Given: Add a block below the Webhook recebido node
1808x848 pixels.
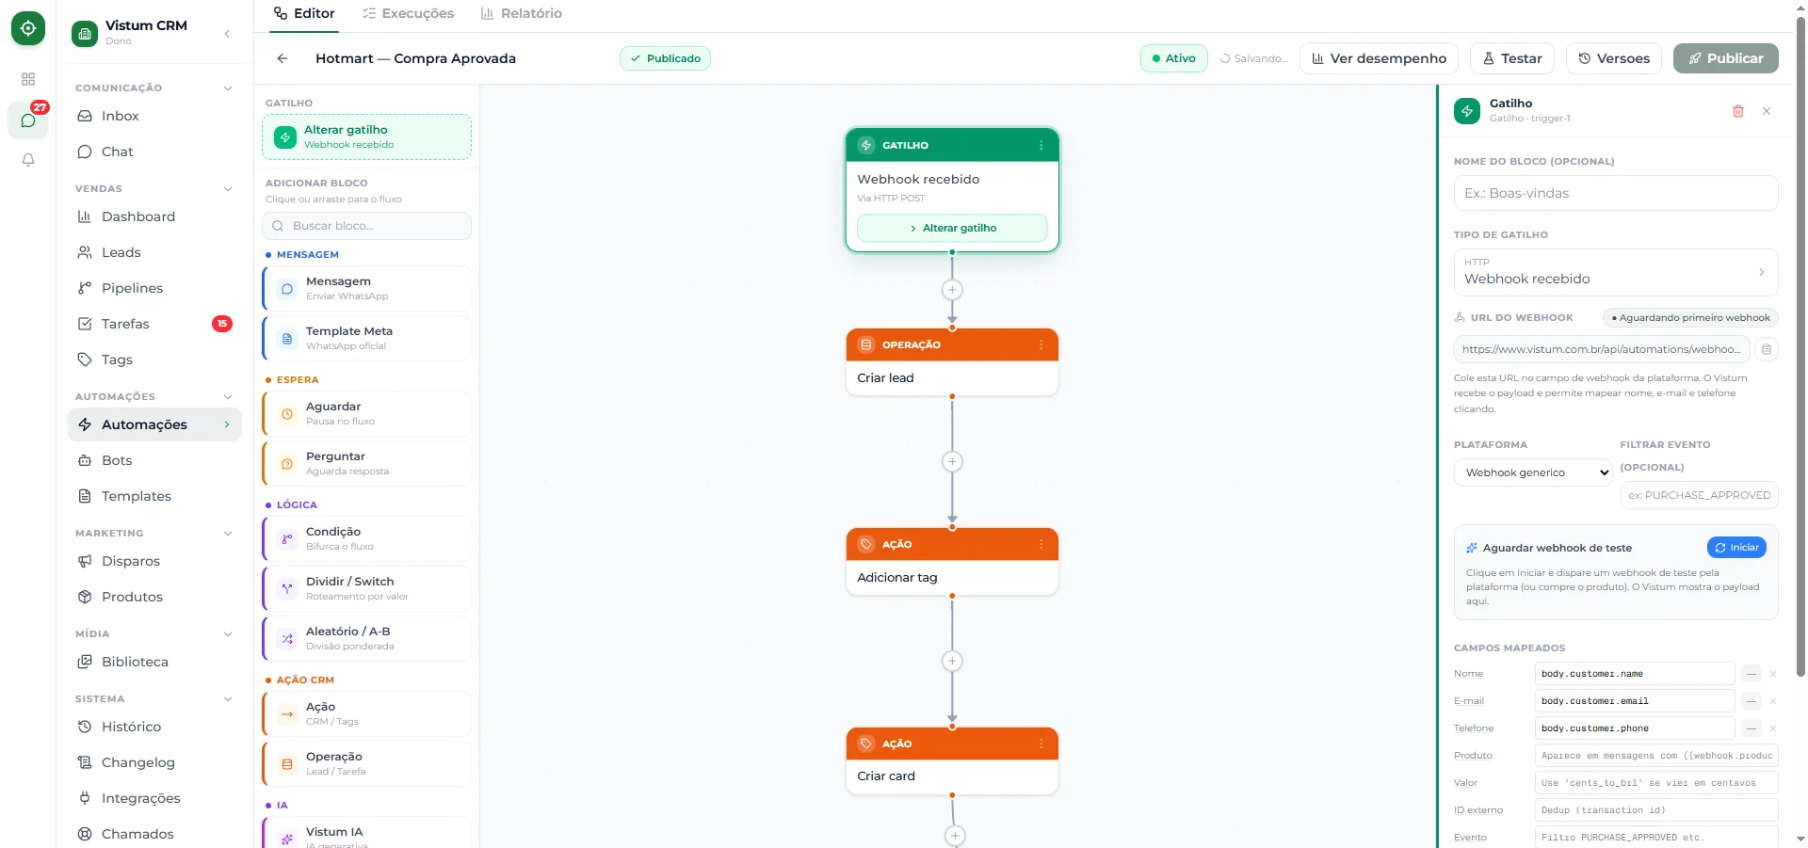Looking at the screenshot, I should pos(952,290).
